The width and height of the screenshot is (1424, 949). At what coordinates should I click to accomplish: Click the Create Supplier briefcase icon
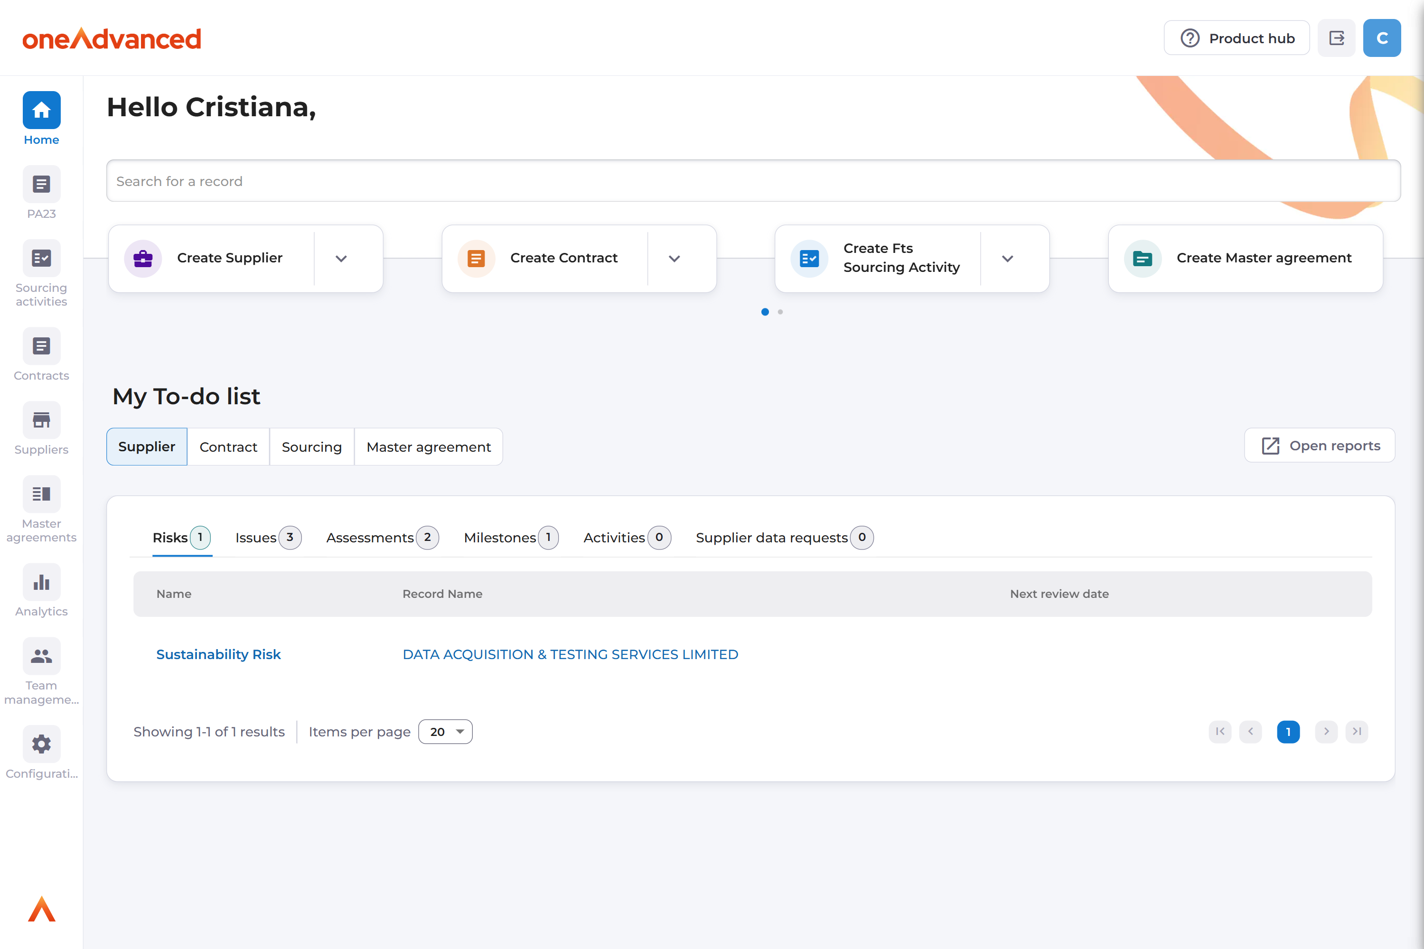click(143, 259)
